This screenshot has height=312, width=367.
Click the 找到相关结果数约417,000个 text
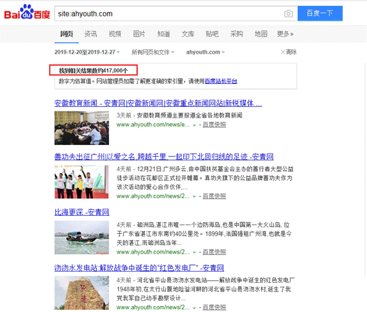tap(93, 71)
